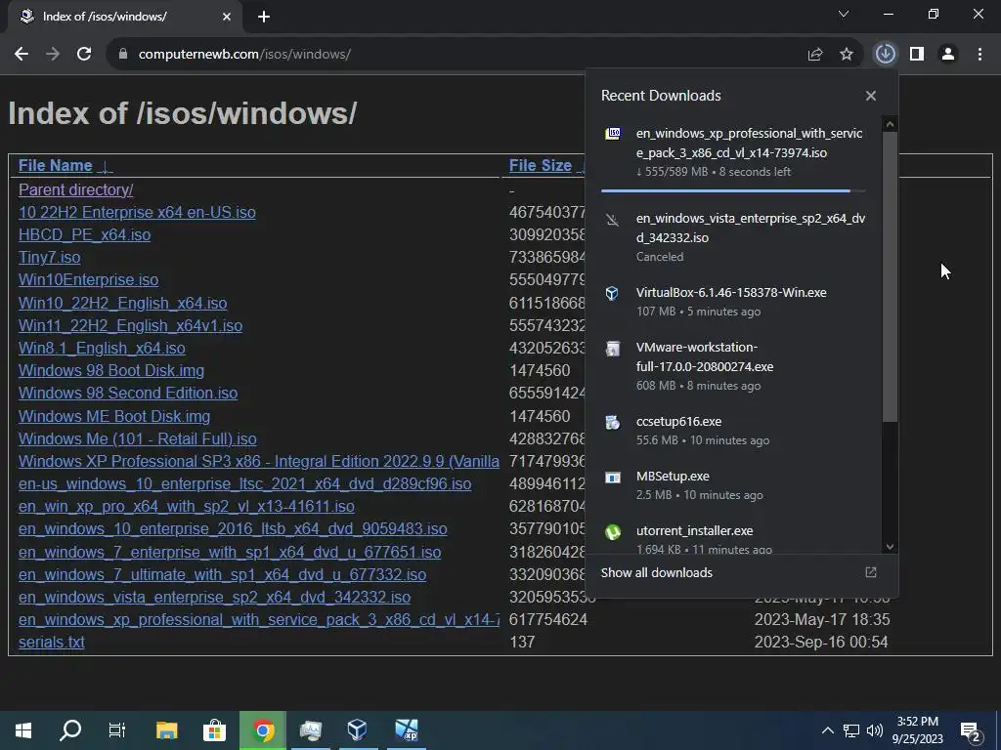Download en_windows_7_ultimate_with_sp1 ISO

tap(222, 574)
